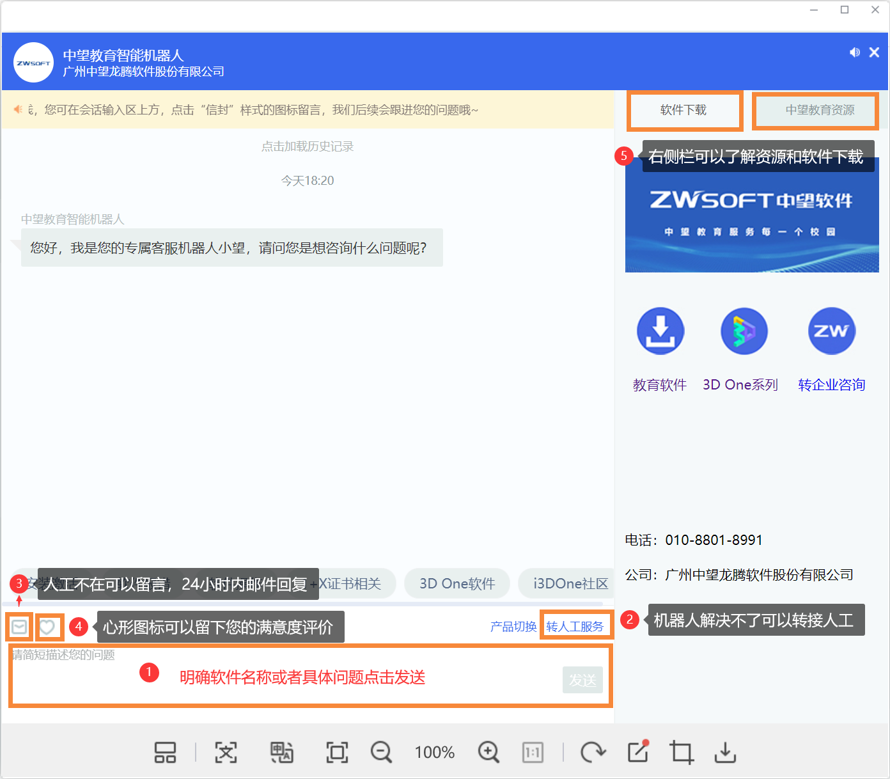This screenshot has width=890, height=779.
Task: Click the 发送 send button
Action: [582, 680]
